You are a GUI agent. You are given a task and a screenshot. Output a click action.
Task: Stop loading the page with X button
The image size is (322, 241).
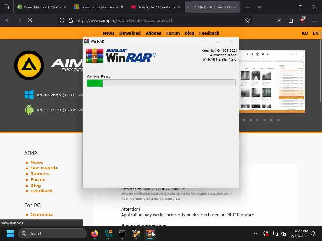pyautogui.click(x=30, y=20)
